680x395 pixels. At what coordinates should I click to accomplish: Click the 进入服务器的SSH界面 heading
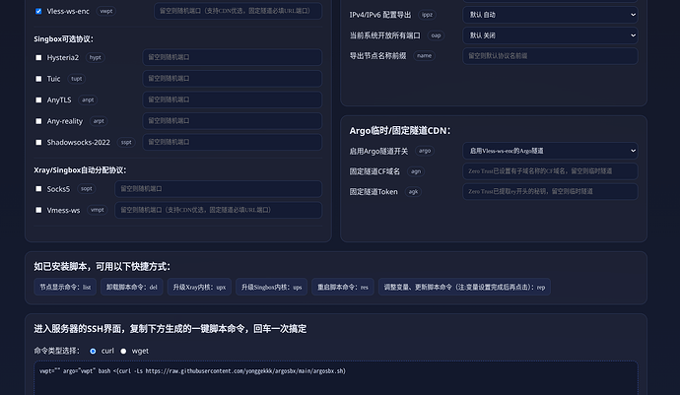(170, 329)
